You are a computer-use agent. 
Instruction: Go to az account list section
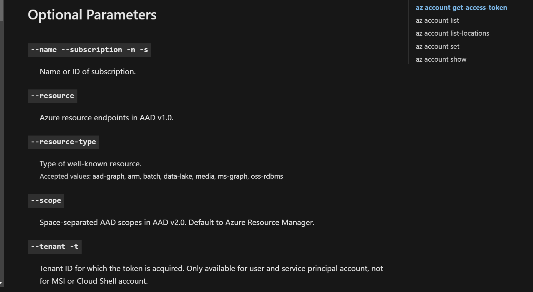[x=437, y=21]
